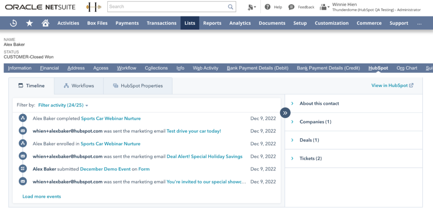Switch to the Timeline tab
This screenshot has width=433, height=216.
tap(31, 86)
